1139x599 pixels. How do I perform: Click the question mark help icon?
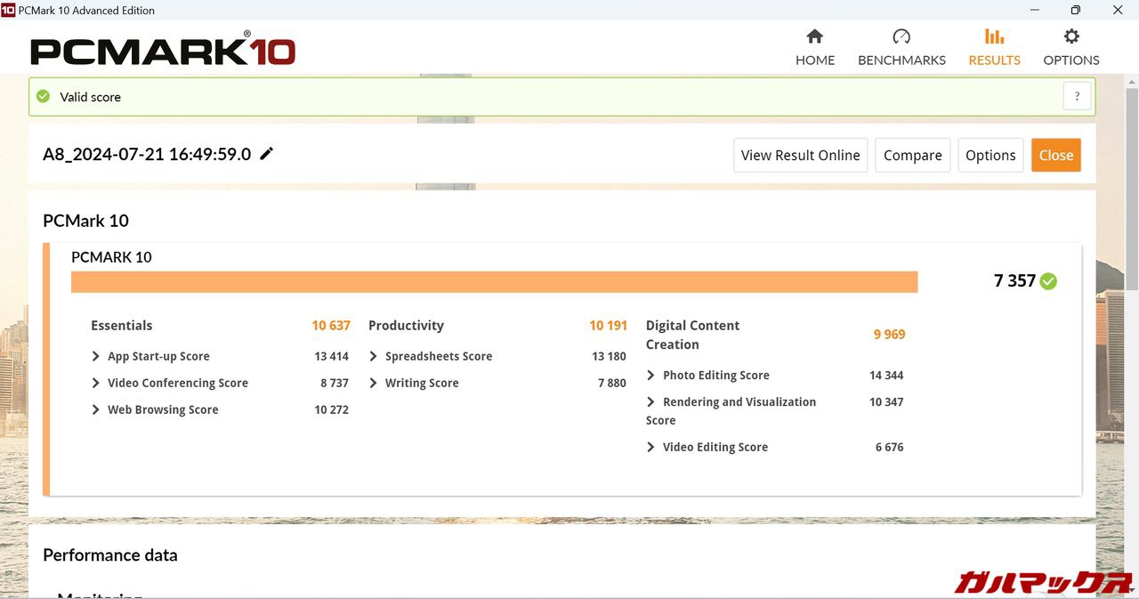tap(1077, 97)
